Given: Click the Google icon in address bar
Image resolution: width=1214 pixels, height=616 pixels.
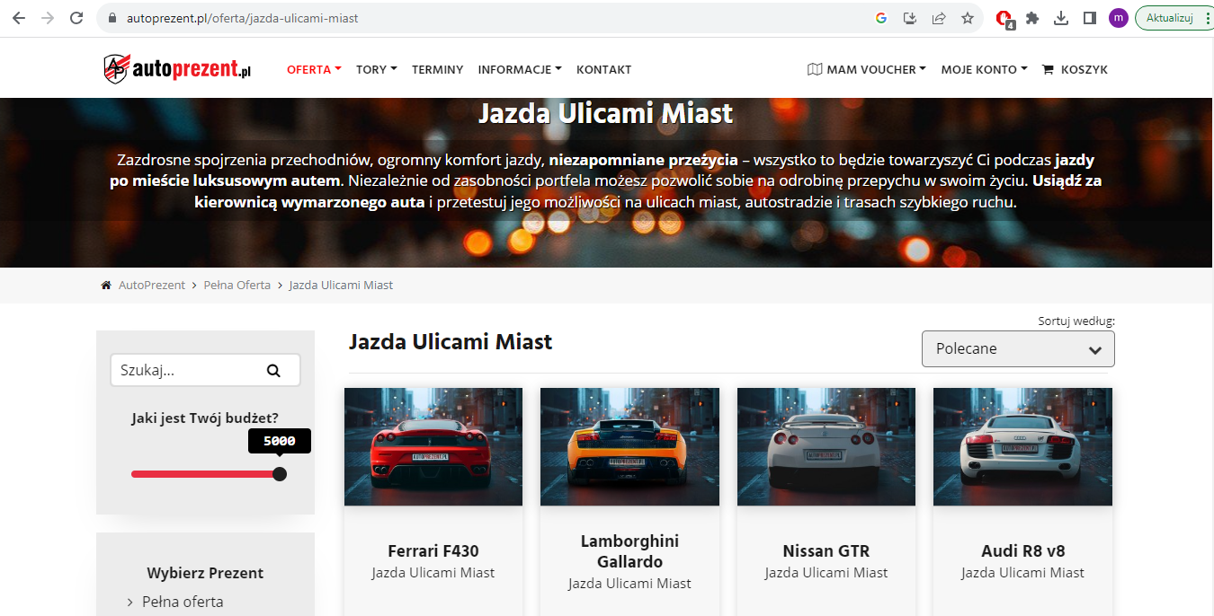Looking at the screenshot, I should 881,18.
